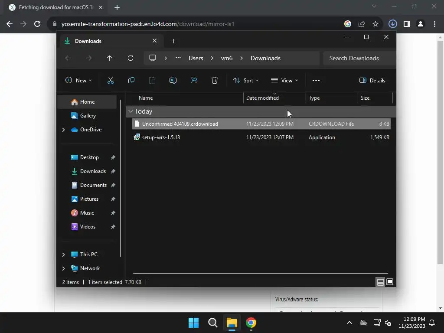Reload the Chrome page
The width and height of the screenshot is (444, 333).
pyautogui.click(x=37, y=24)
